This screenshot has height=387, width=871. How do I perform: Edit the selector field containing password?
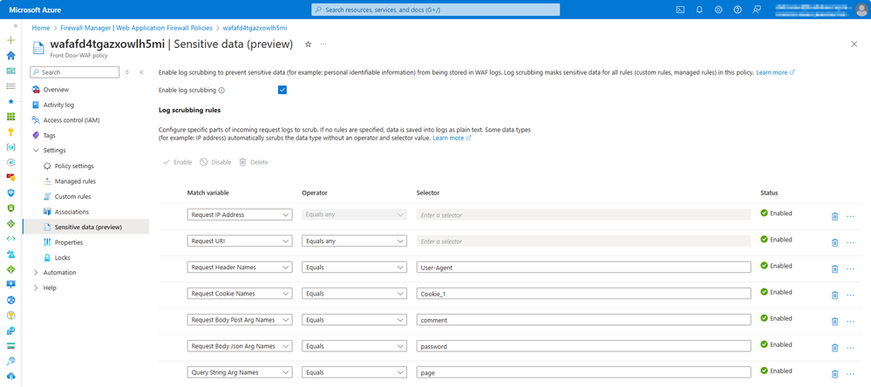pos(583,346)
